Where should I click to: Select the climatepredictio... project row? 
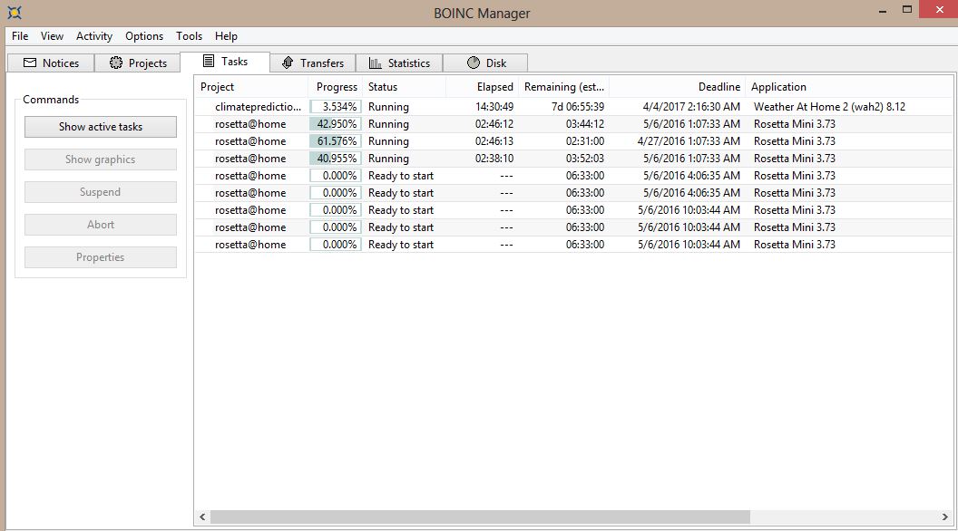click(x=573, y=107)
